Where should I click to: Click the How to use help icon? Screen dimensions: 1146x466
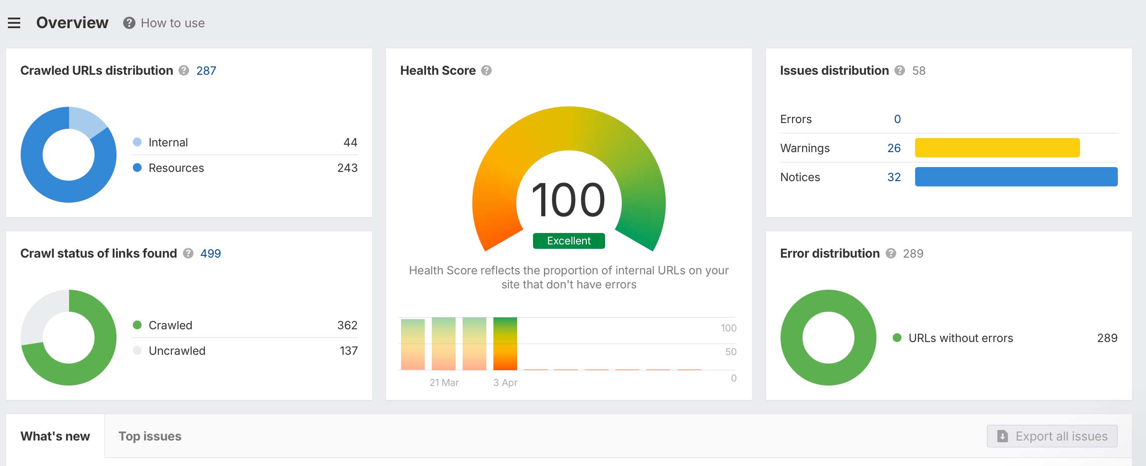tap(128, 23)
